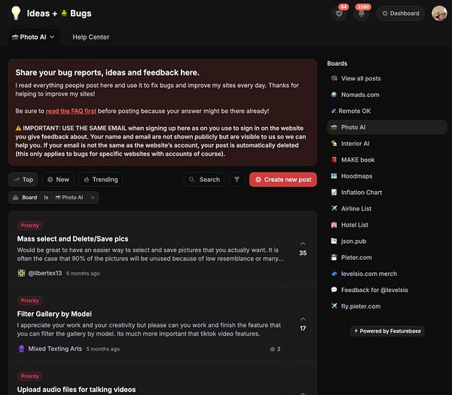The image size is (452, 395).
Task: Remove the Photo AI board filter (x)
Action: [93, 197]
